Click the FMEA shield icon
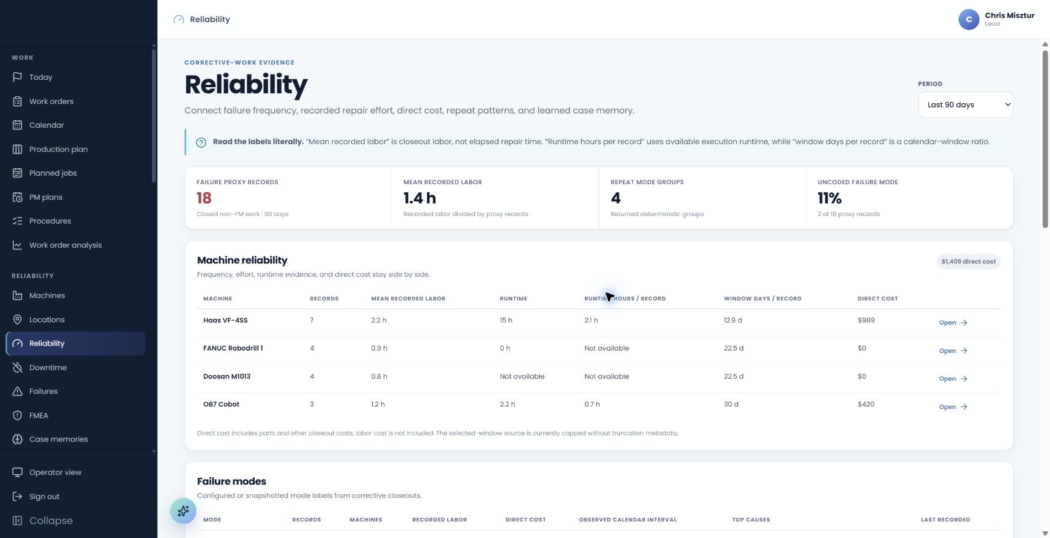 pyautogui.click(x=17, y=415)
